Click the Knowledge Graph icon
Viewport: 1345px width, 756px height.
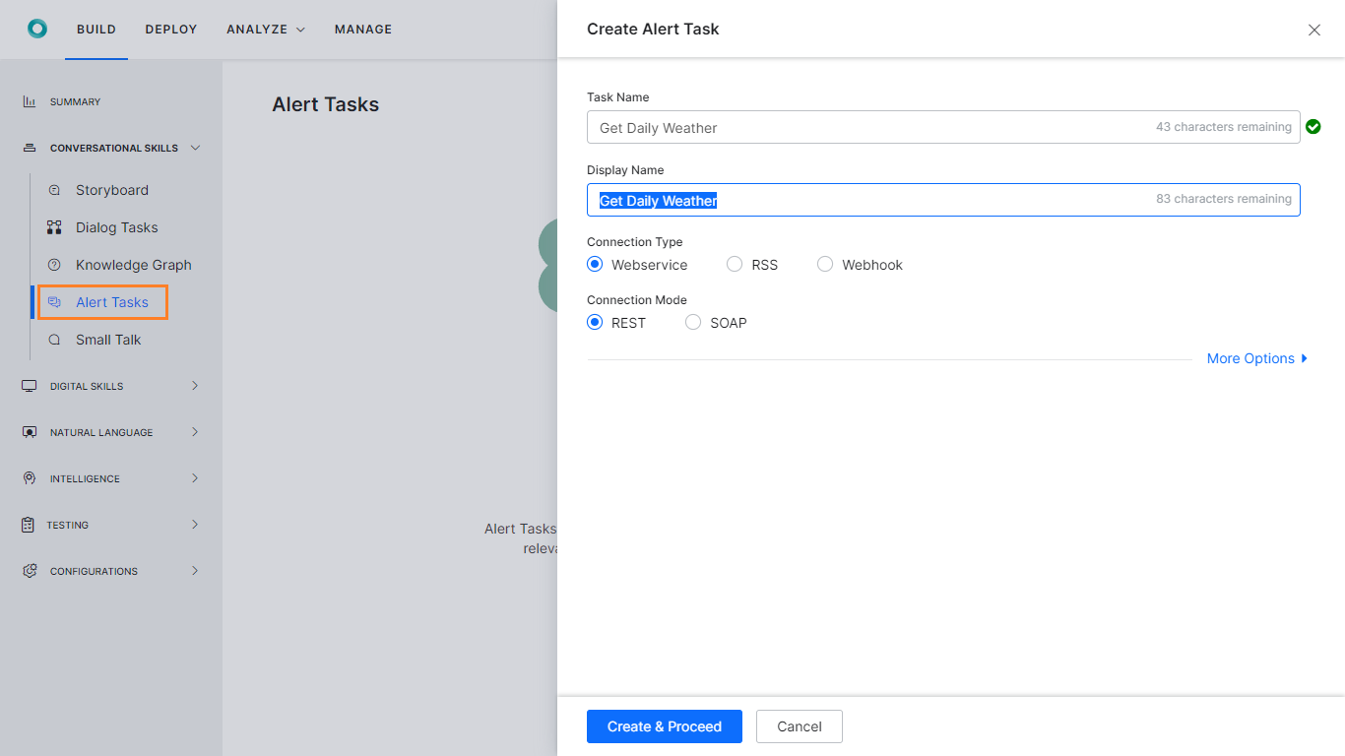55,265
